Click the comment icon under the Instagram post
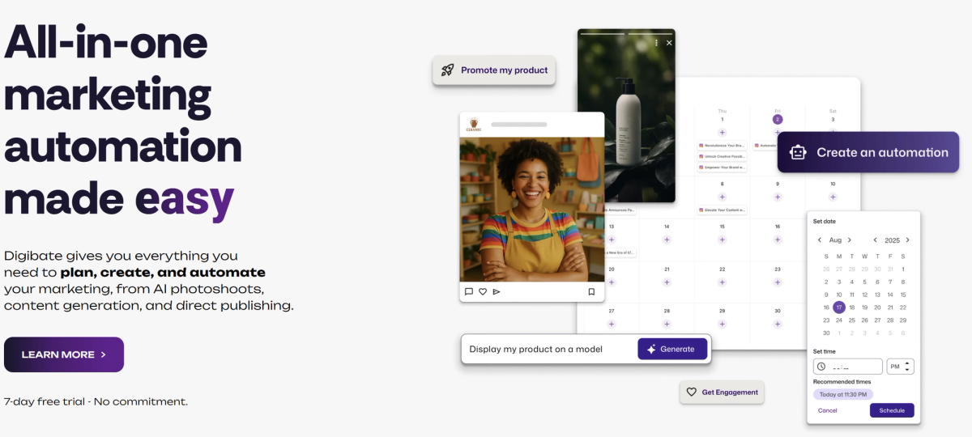The image size is (972, 437). click(469, 291)
